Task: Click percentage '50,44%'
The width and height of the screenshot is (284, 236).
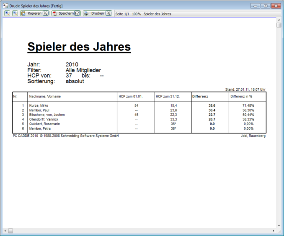Action: click(x=248, y=115)
